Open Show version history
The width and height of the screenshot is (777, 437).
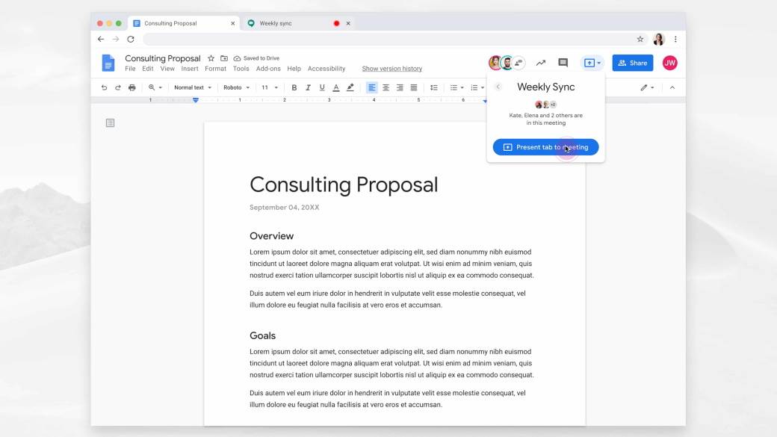(391, 68)
